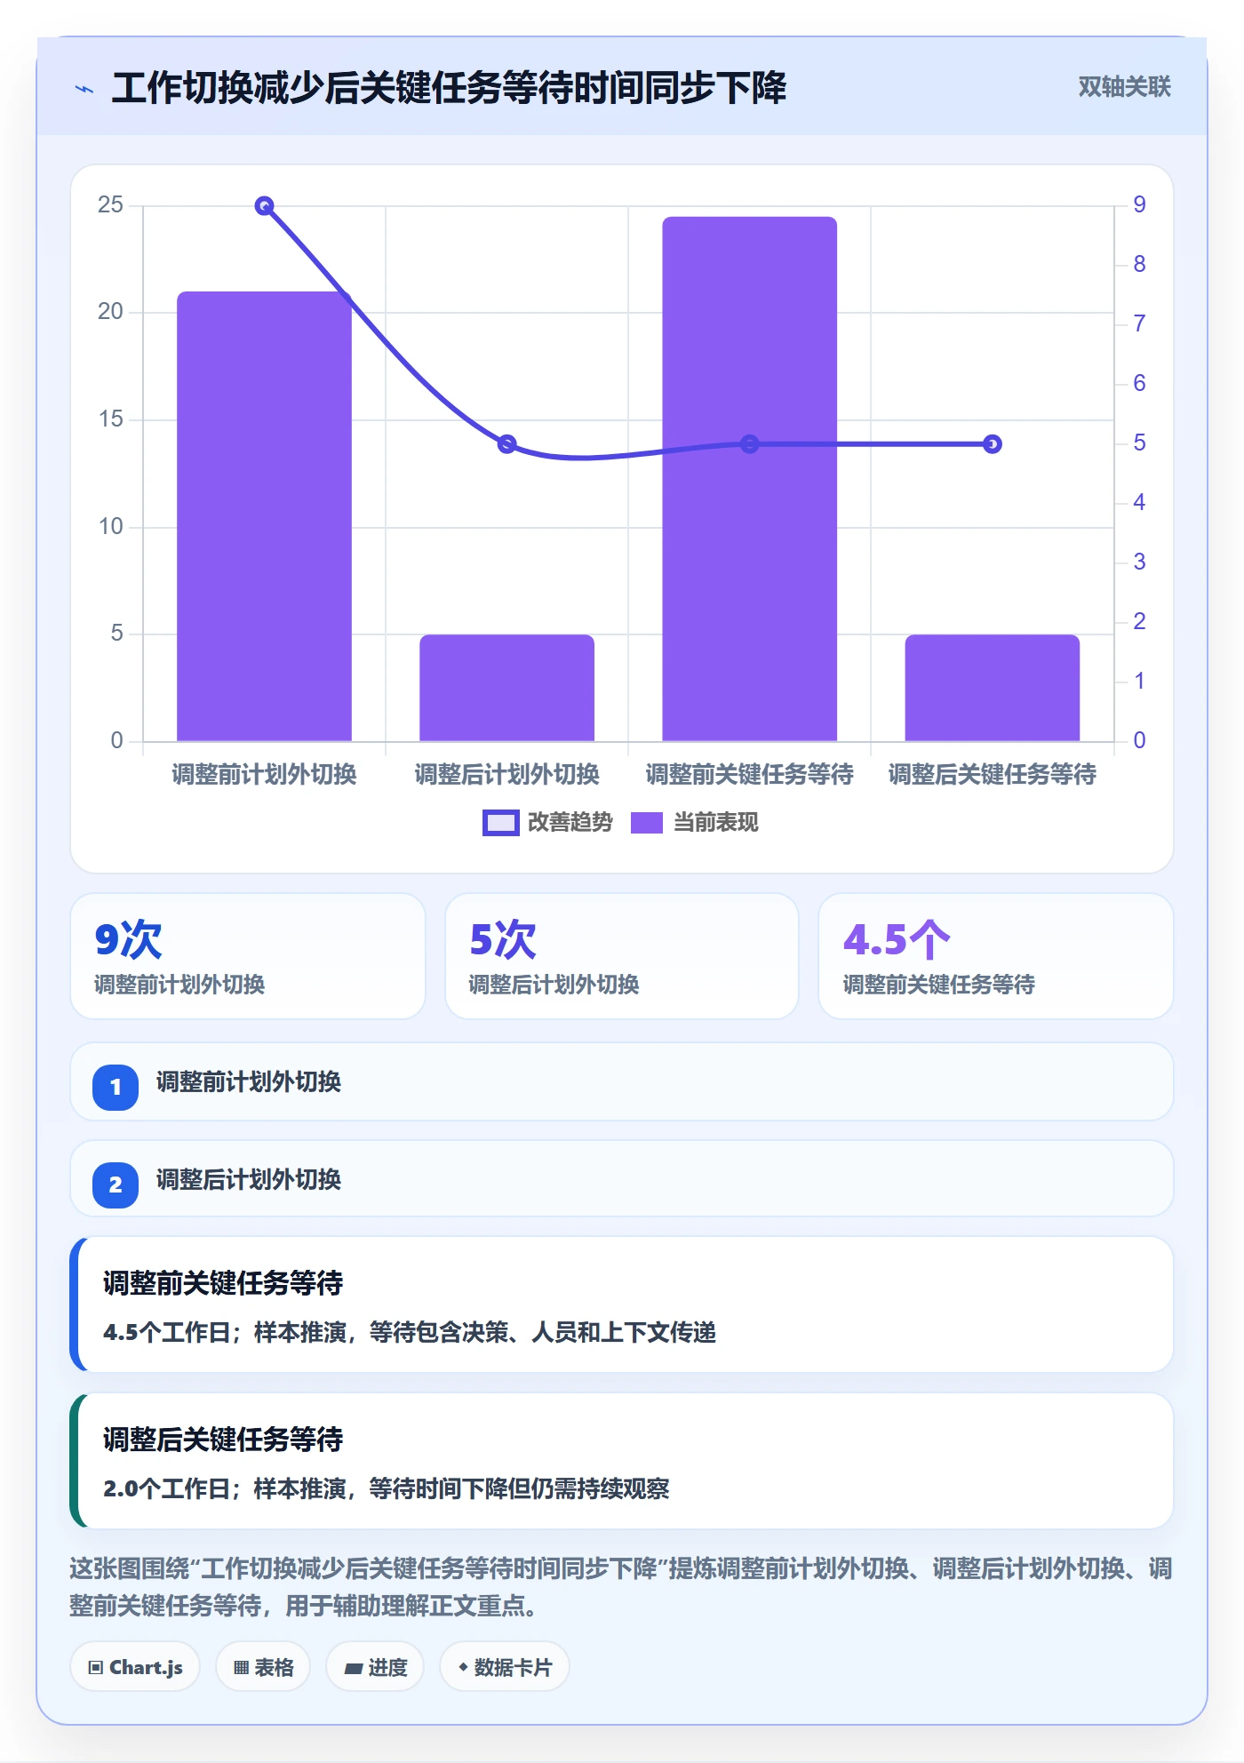Image resolution: width=1244 pixels, height=1763 pixels.
Task: Open the 9次 data card
Action: click(x=248, y=956)
